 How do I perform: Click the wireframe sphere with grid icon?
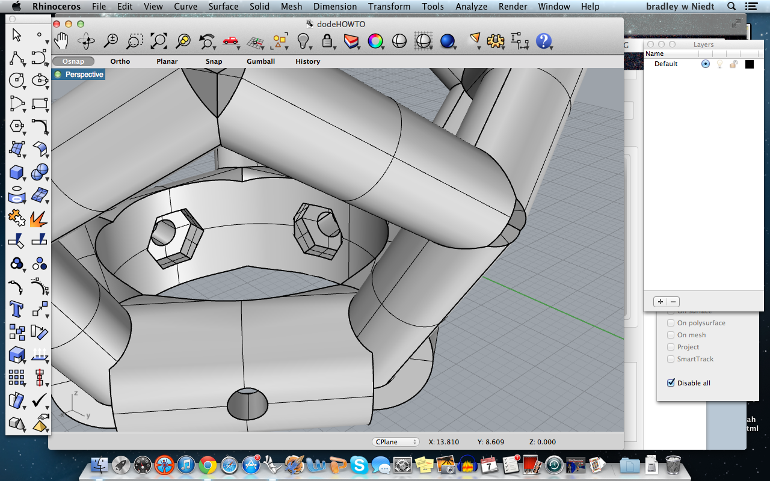click(423, 41)
